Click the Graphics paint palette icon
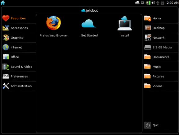This screenshot has height=135, width=179. [6, 38]
